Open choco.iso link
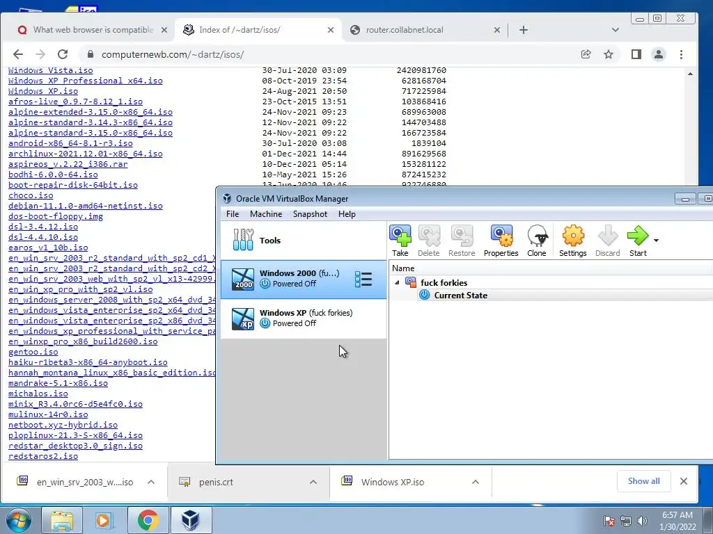713x534 pixels. coord(31,195)
